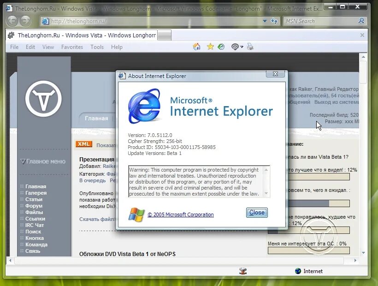This screenshot has height=286, width=378.
Task: Click the refresh icon beside address bar
Action: (274, 21)
